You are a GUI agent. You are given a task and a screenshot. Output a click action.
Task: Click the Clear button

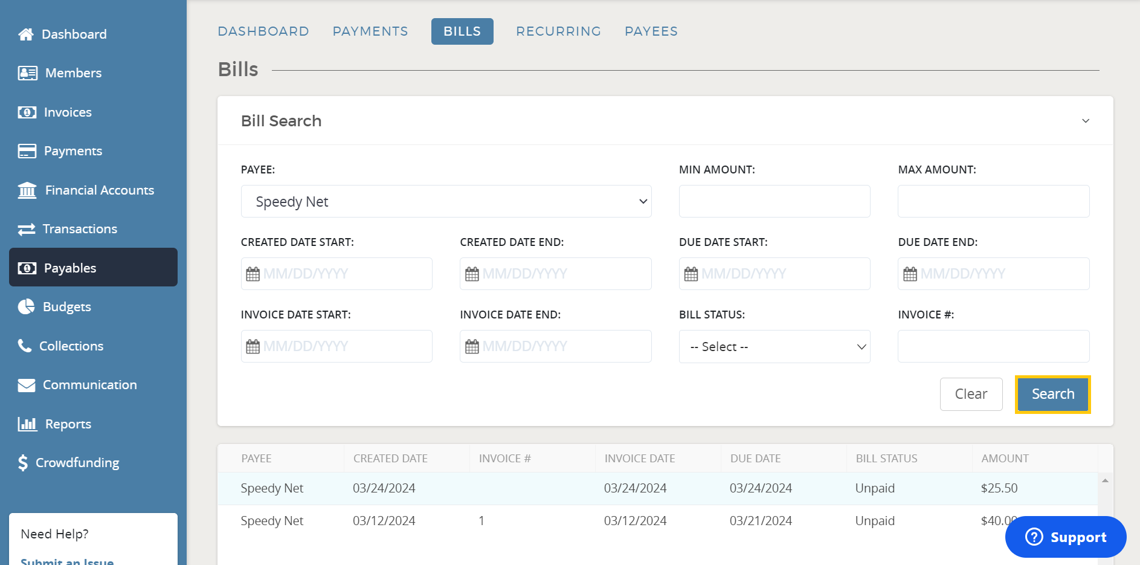tap(971, 394)
